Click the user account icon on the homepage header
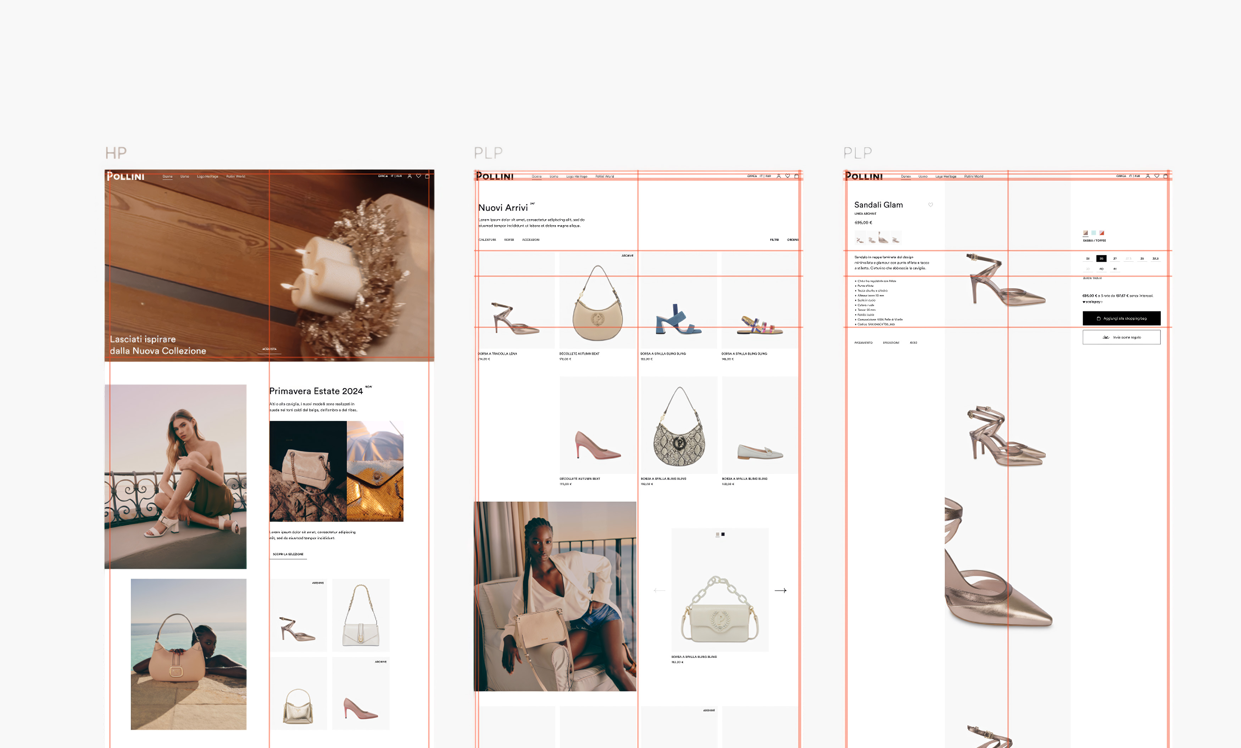This screenshot has width=1241, height=748. (x=410, y=176)
